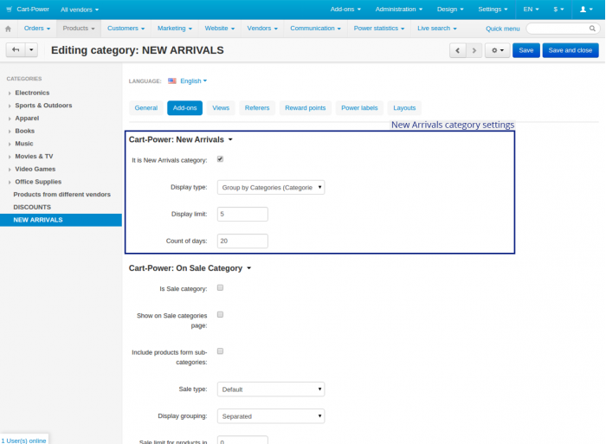Click the US flag language icon
The width and height of the screenshot is (606, 444).
(x=172, y=80)
